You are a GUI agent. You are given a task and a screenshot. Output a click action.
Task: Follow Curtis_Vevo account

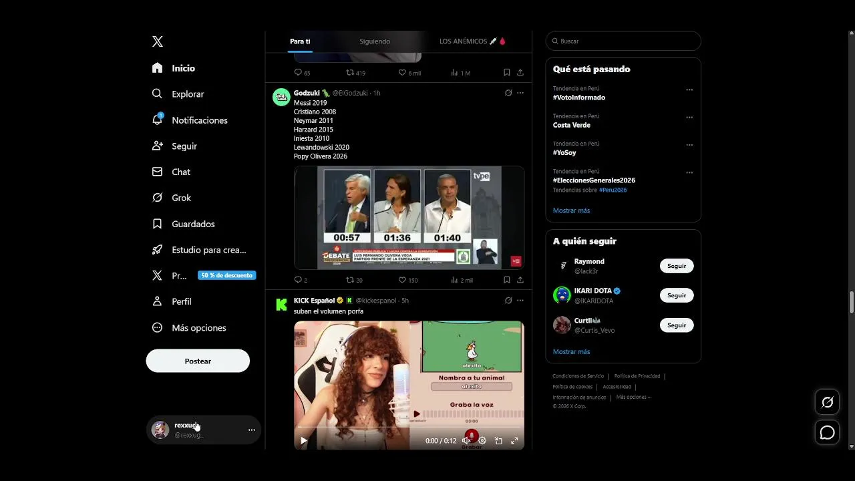677,325
